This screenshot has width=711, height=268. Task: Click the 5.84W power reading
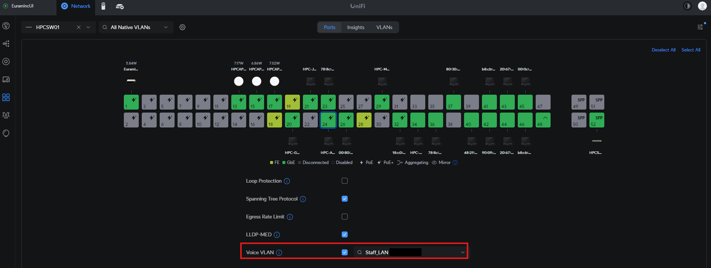(131, 63)
